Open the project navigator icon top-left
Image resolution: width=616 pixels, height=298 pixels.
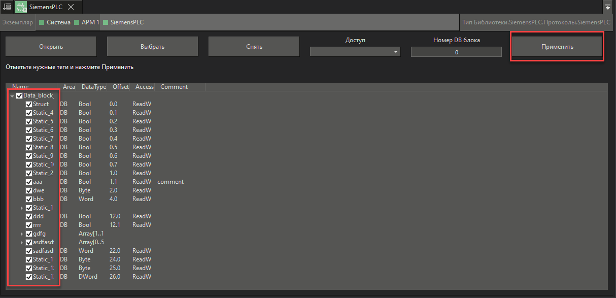7,7
